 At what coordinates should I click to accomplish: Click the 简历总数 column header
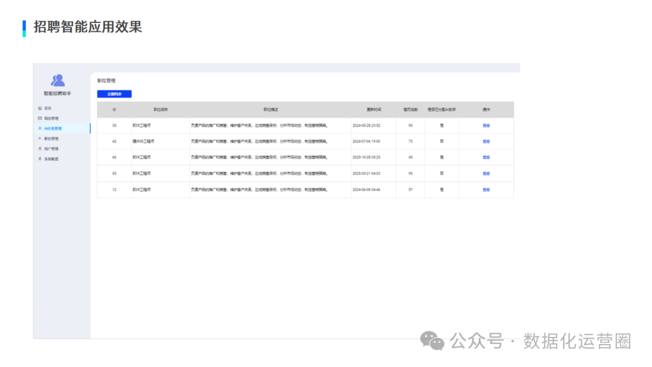[x=411, y=110]
